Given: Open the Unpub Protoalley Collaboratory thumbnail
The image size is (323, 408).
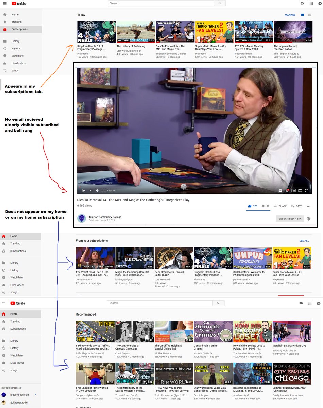Looking at the screenshot, I should pos(253,258).
